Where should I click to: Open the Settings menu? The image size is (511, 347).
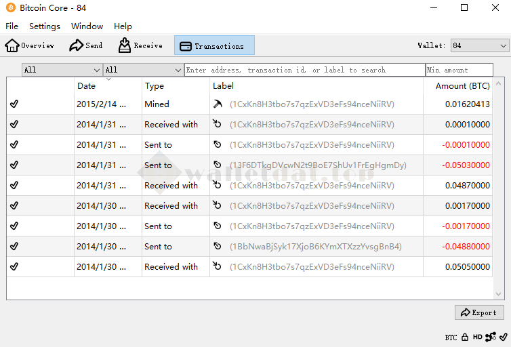45,26
